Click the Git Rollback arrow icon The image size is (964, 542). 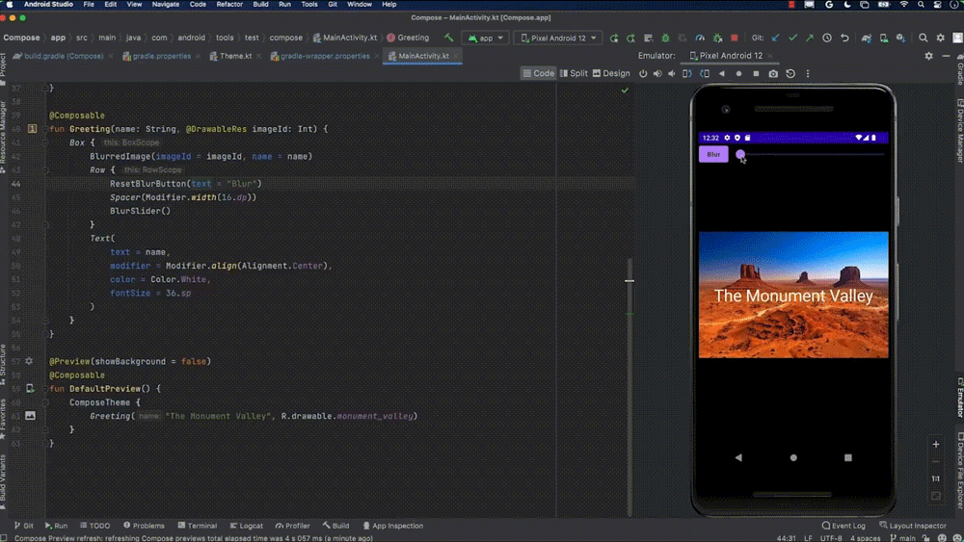[x=844, y=39]
